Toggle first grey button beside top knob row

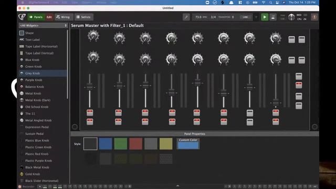coord(292,39)
